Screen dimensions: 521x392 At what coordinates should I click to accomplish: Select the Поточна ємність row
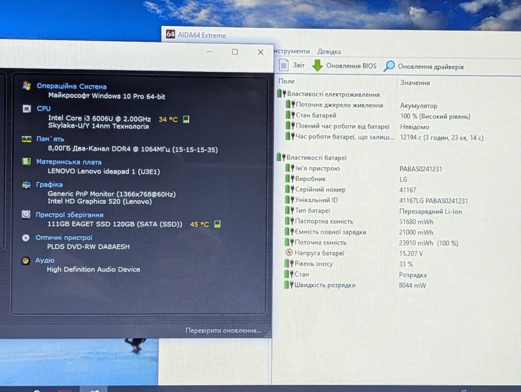click(372, 243)
